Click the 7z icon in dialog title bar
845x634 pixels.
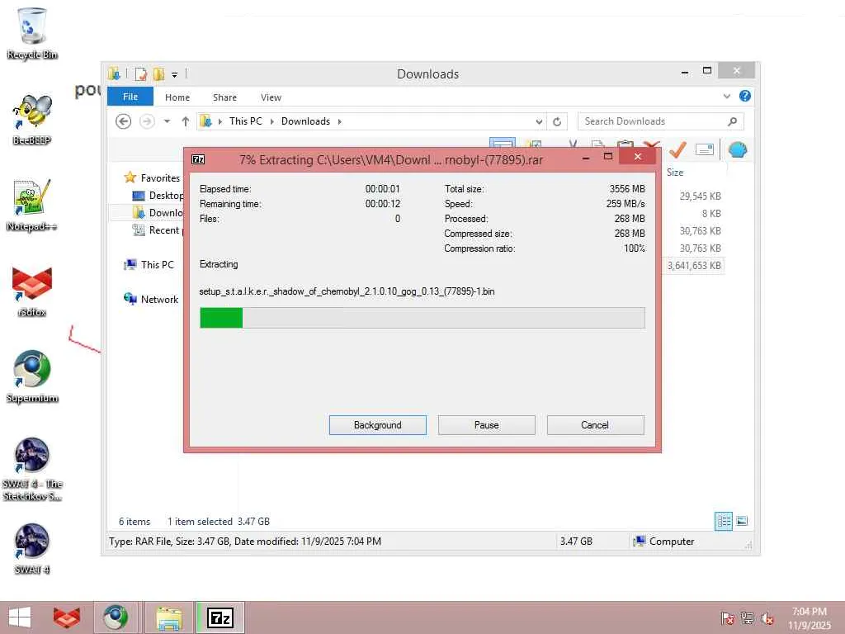pos(198,159)
